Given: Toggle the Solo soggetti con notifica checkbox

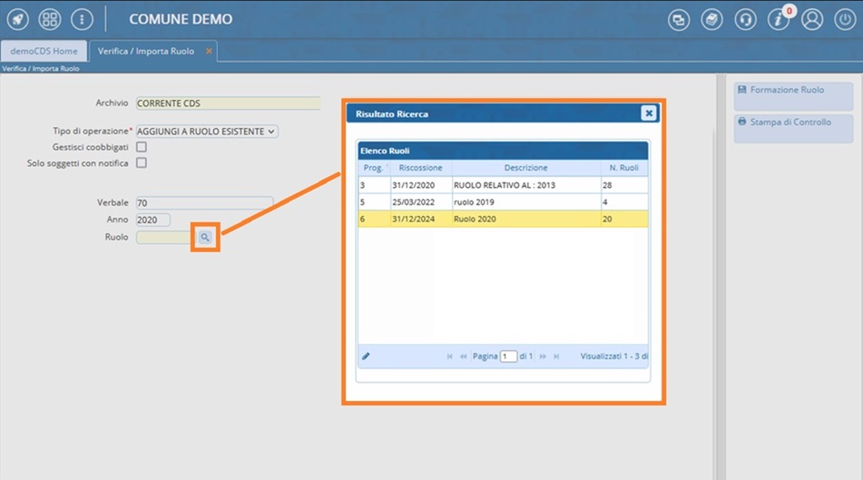Looking at the screenshot, I should pyautogui.click(x=141, y=163).
